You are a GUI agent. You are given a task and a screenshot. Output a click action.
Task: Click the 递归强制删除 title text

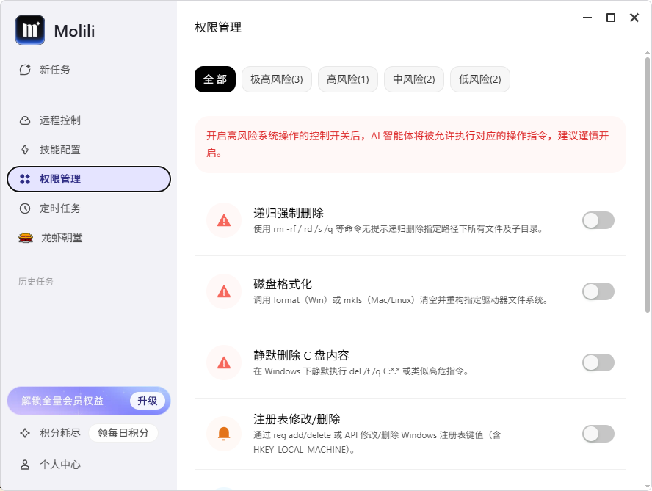coord(289,213)
